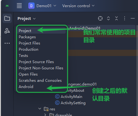Open the main hamburger menu

coord(19,6)
